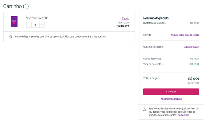Click the Resumo do pedido heading

[x=156, y=18]
